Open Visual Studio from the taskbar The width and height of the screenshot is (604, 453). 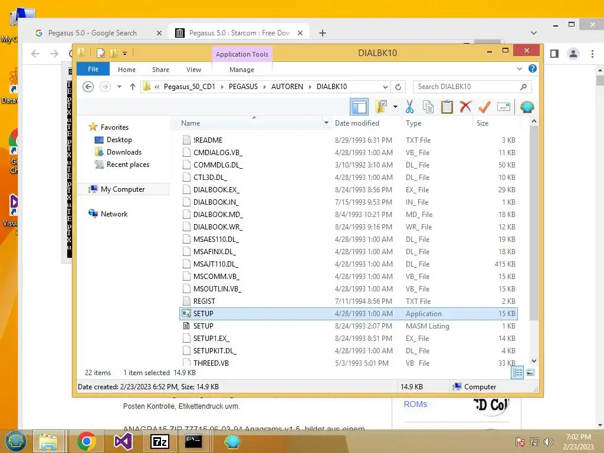(123, 441)
